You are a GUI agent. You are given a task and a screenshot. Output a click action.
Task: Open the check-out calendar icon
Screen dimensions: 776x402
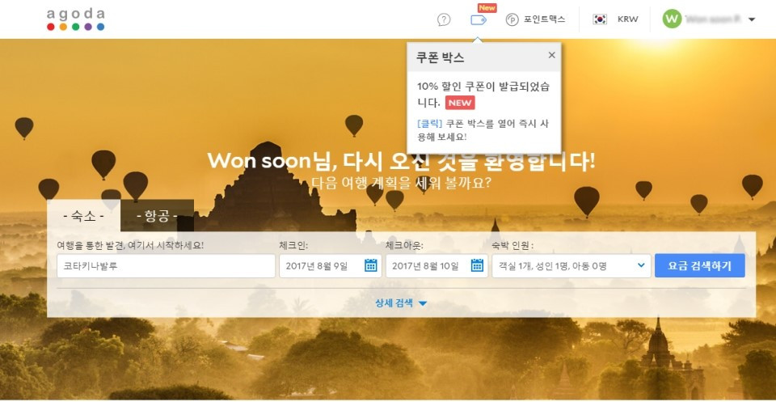pyautogui.click(x=477, y=266)
